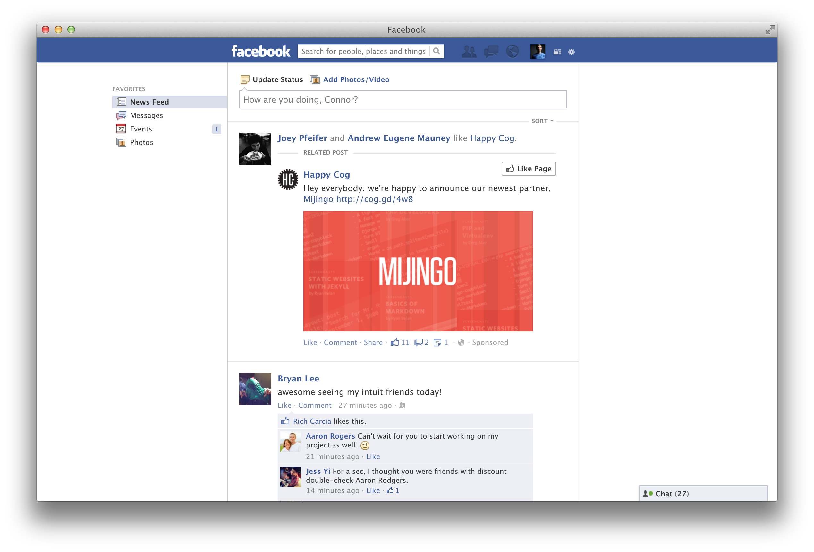The height and width of the screenshot is (552, 814).
Task: Open privacy shortcuts icon
Action: click(x=557, y=52)
